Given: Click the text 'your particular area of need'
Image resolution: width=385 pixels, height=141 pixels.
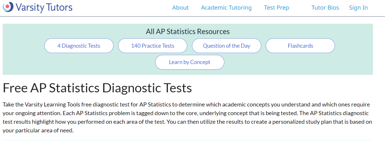Looking at the screenshot, I should [37, 131].
